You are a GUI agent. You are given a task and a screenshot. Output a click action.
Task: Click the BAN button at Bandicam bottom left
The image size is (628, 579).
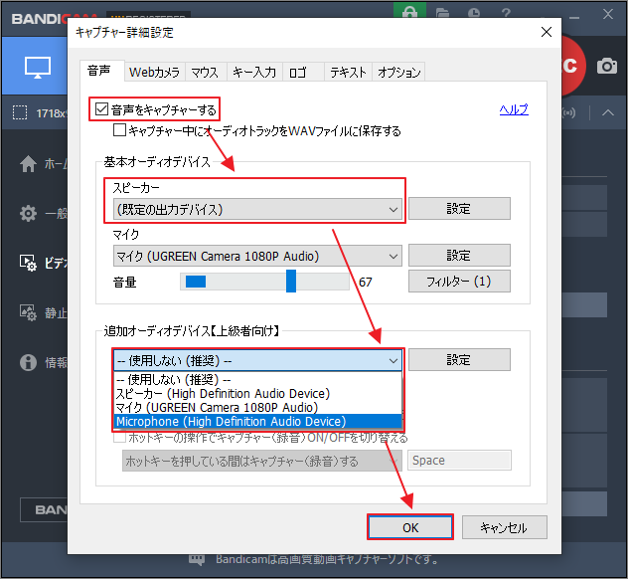coord(44,509)
